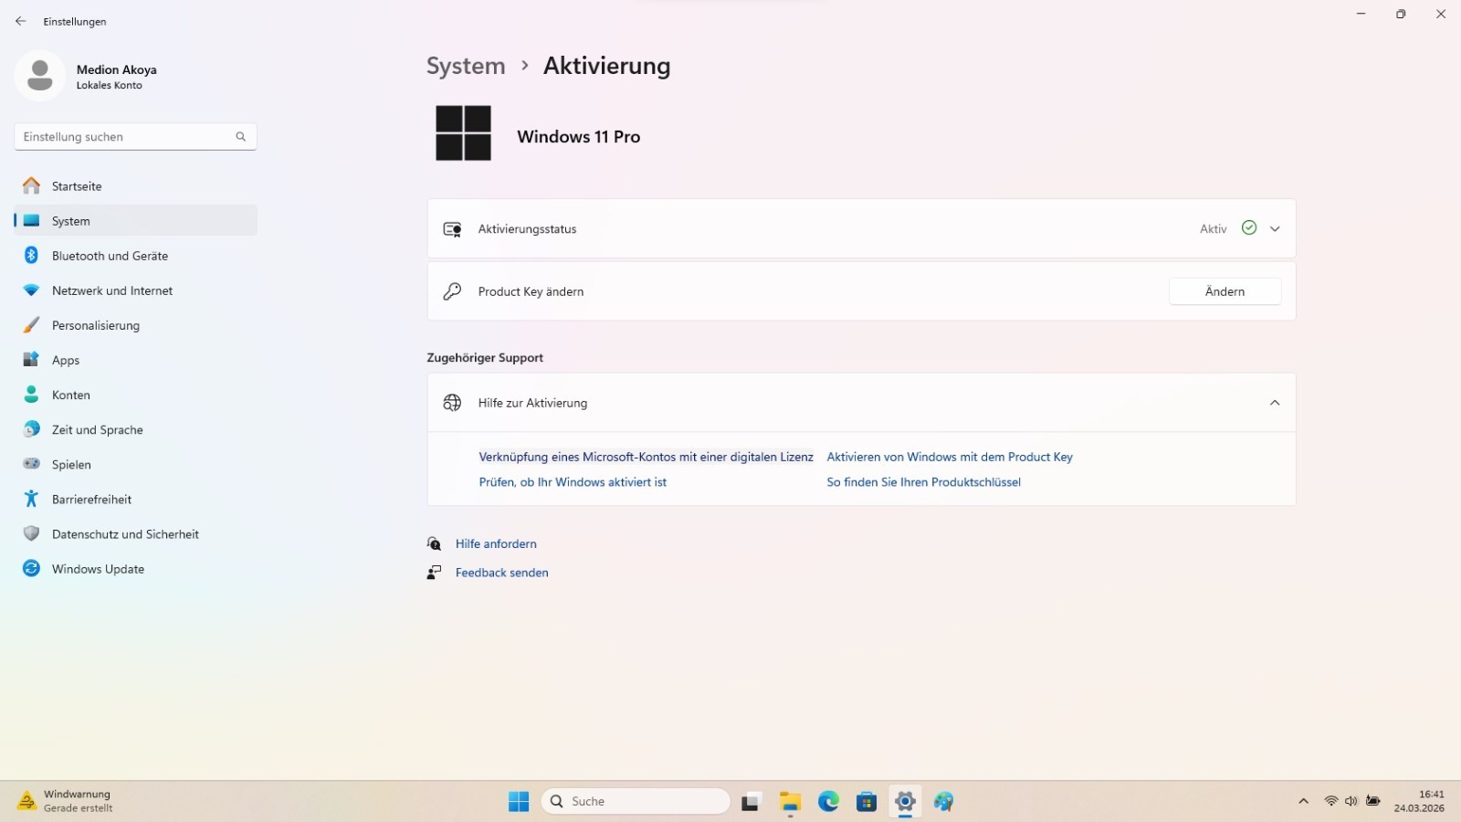Click the Bluetooth icon in sidebar
The image size is (1461, 822).
pyautogui.click(x=31, y=256)
